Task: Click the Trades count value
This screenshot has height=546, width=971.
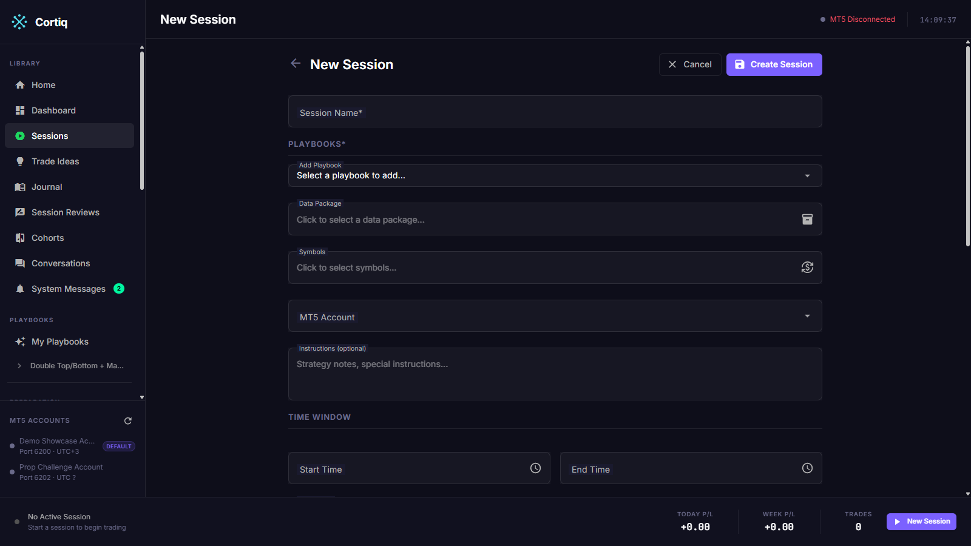Action: [858, 527]
